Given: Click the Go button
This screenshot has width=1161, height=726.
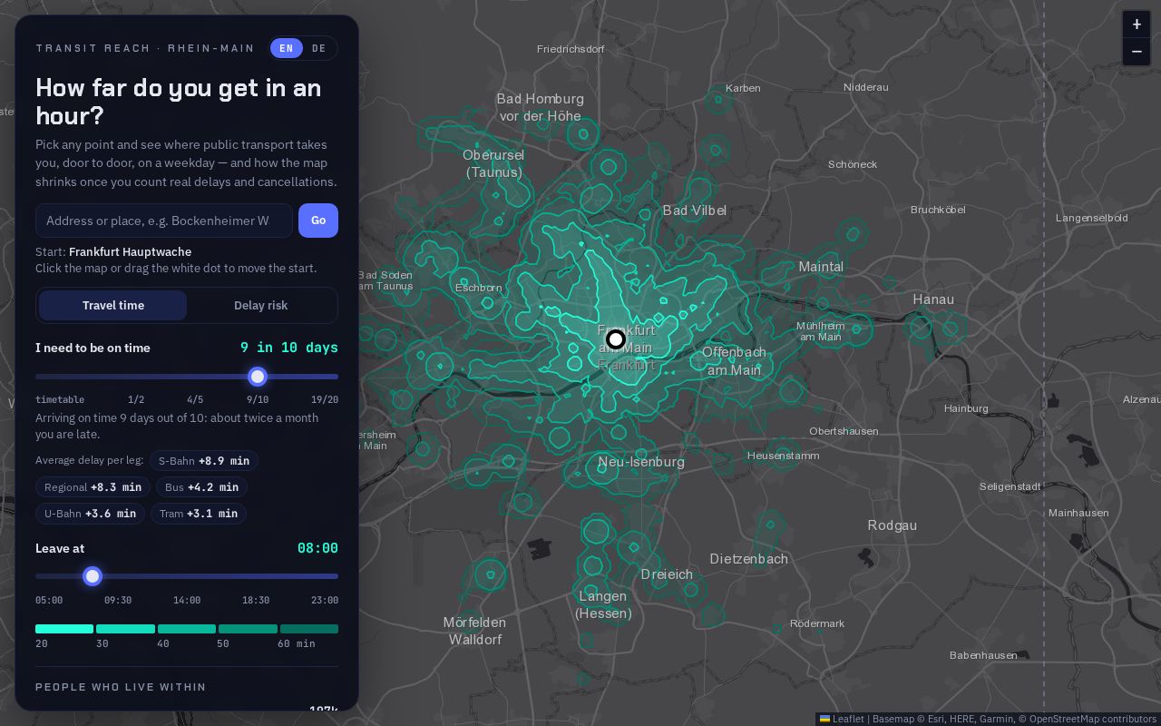Looking at the screenshot, I should click(318, 221).
